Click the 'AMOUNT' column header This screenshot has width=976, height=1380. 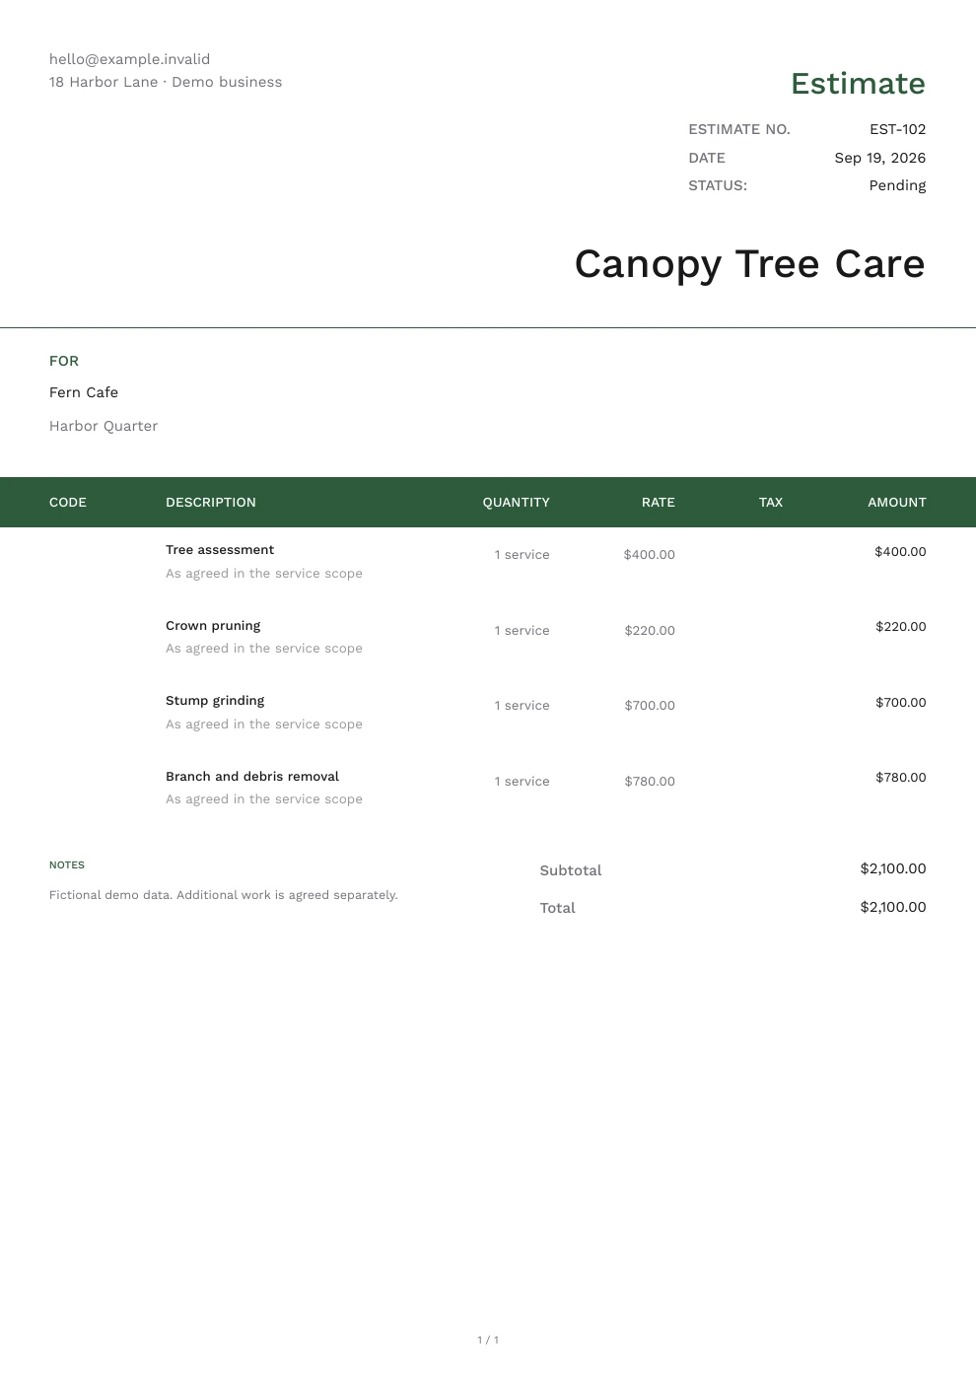(x=896, y=503)
